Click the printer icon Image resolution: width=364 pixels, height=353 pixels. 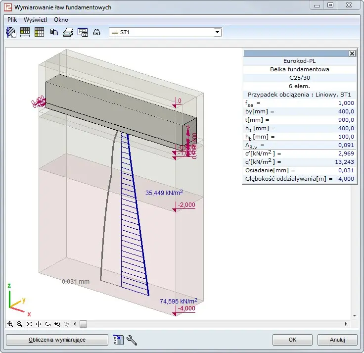pos(68,32)
